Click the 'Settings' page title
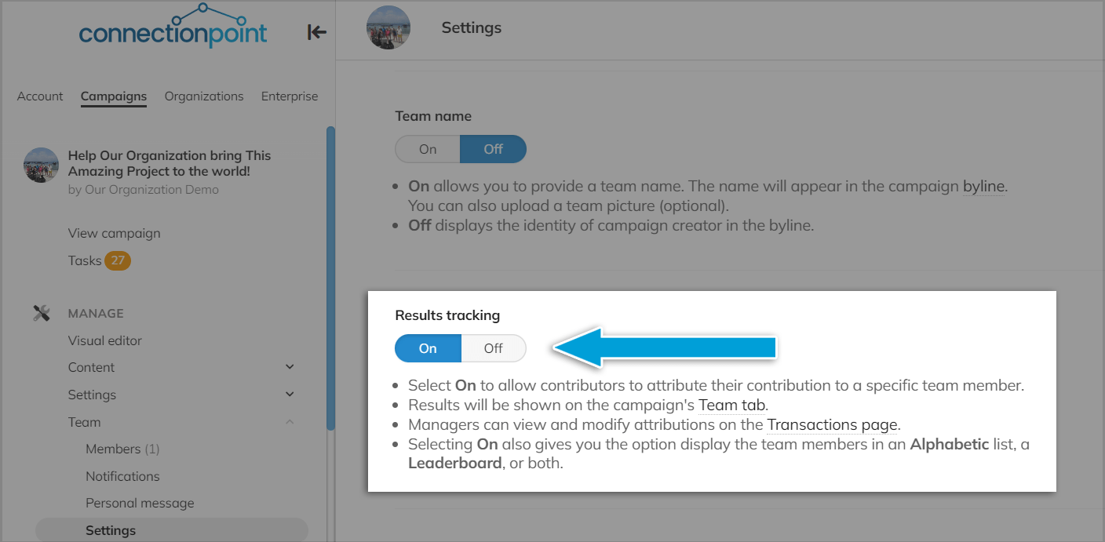 coord(472,28)
